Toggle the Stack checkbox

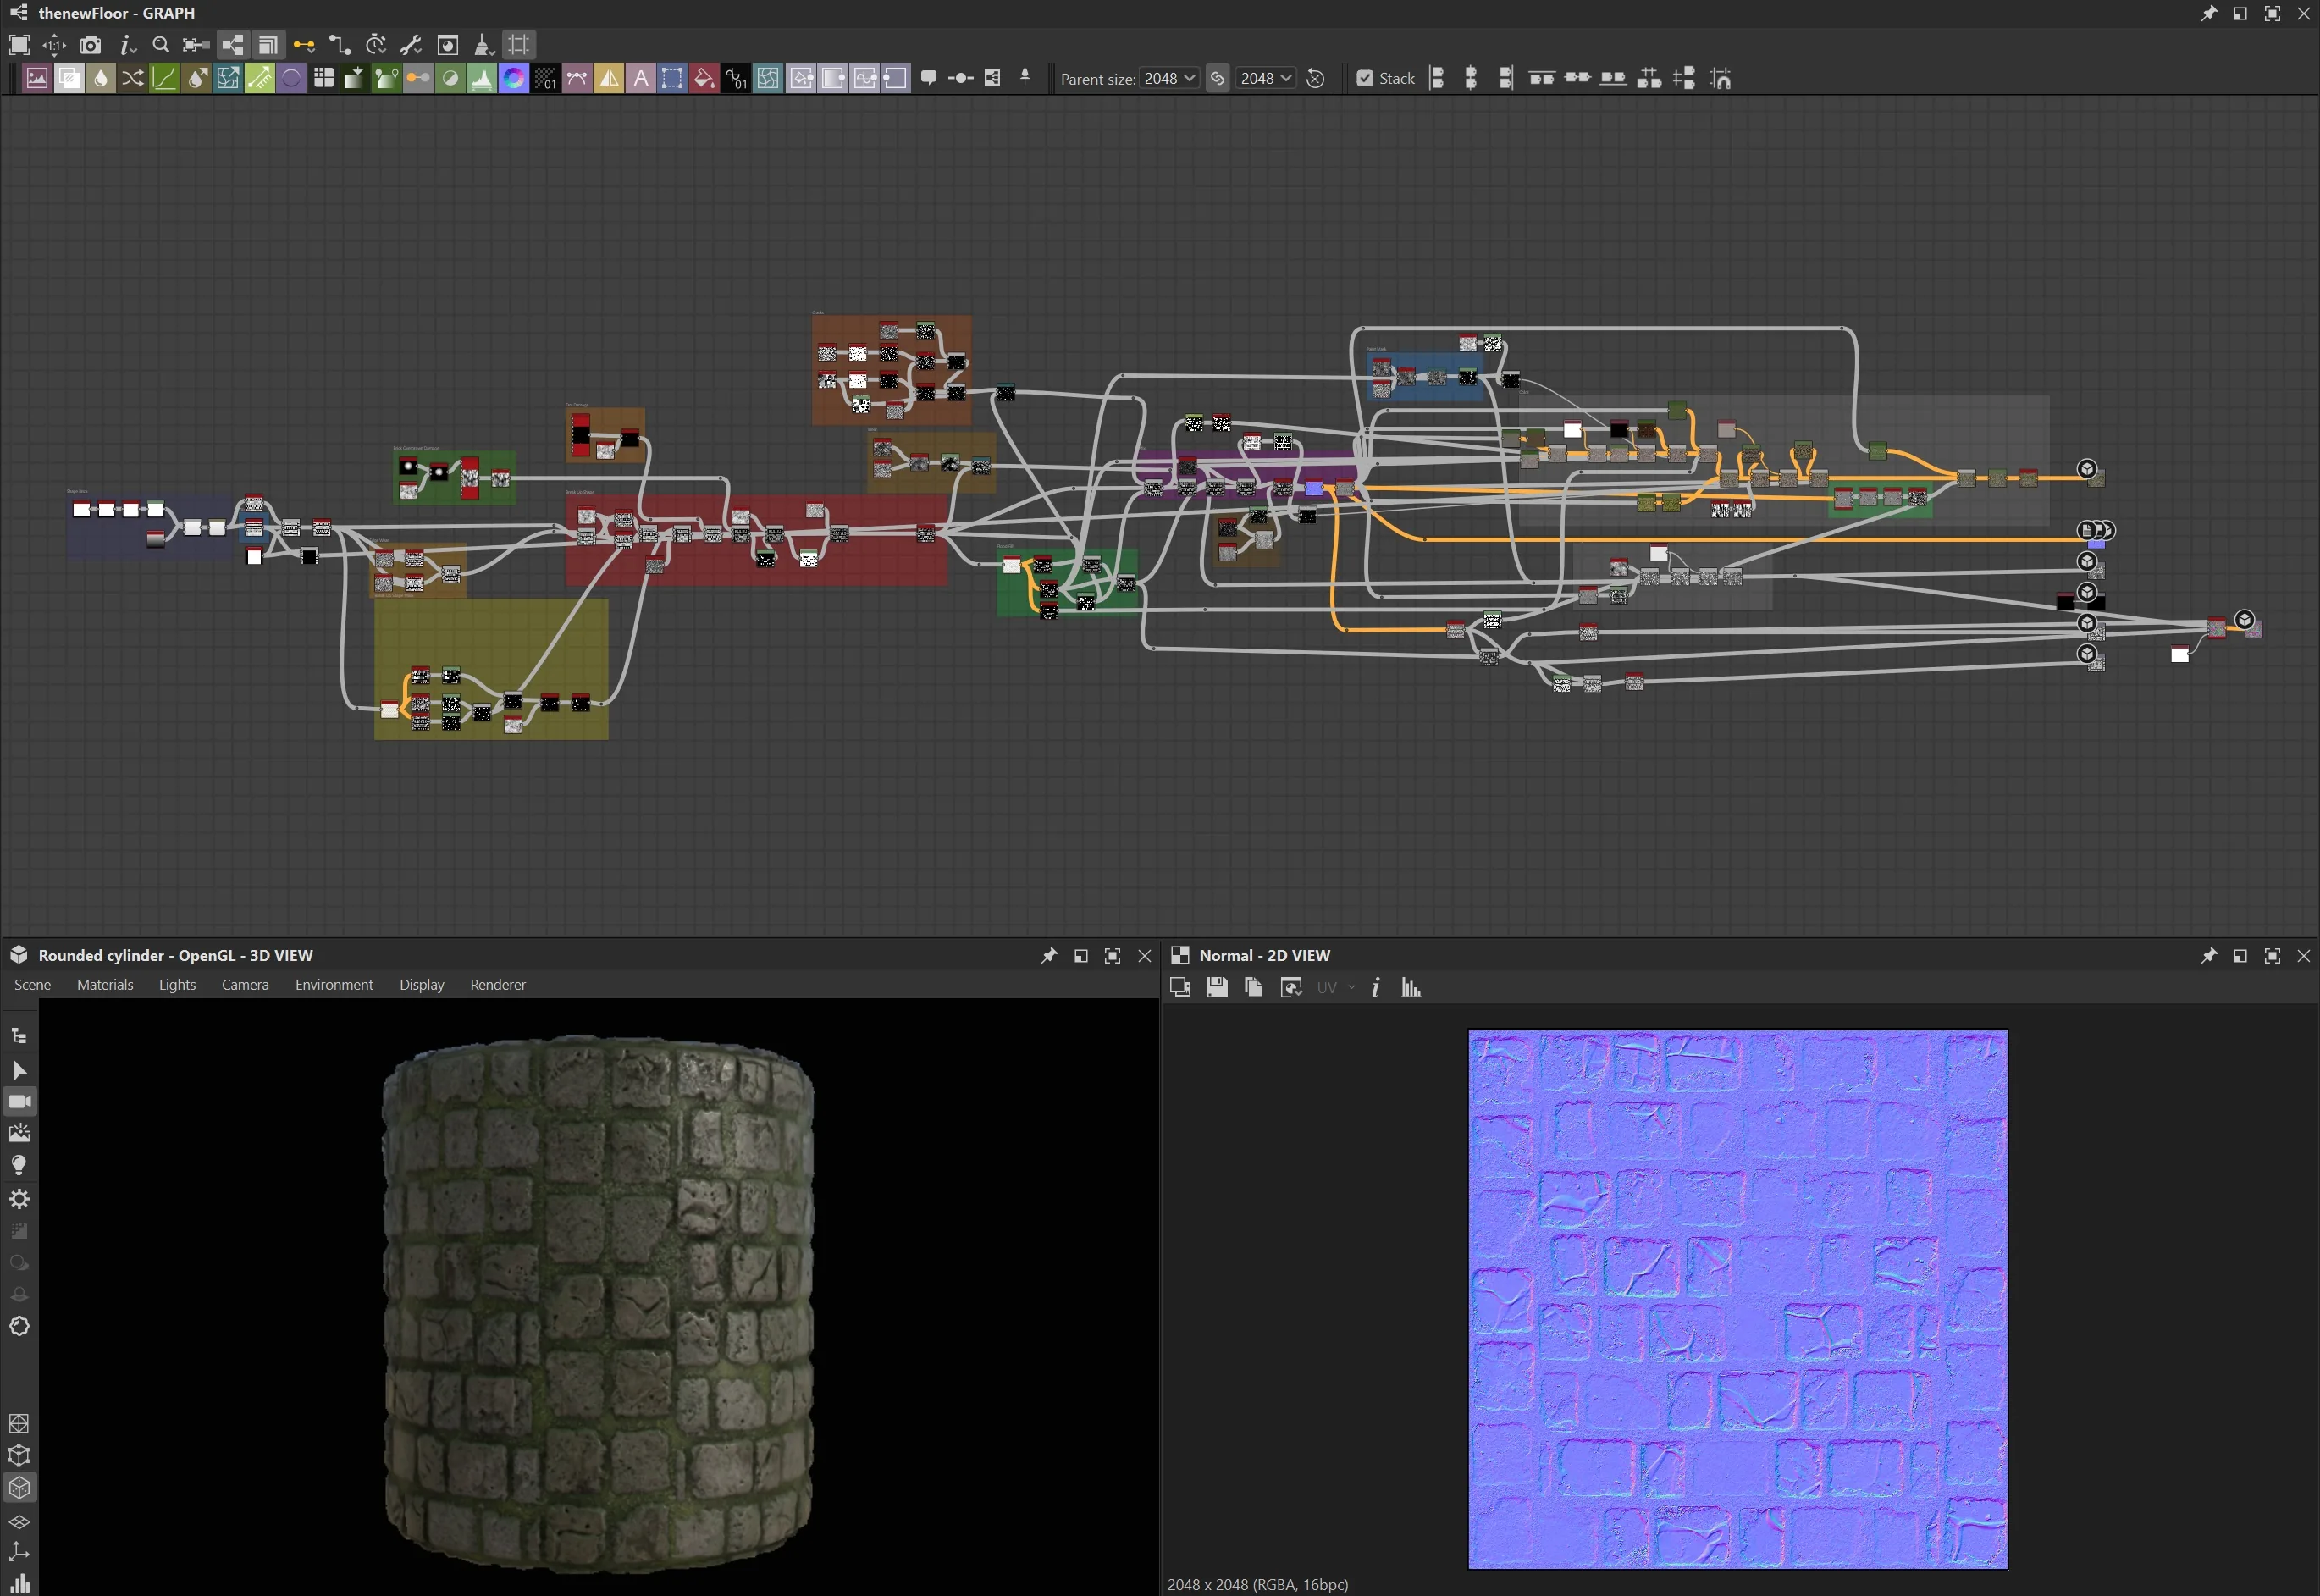1365,78
